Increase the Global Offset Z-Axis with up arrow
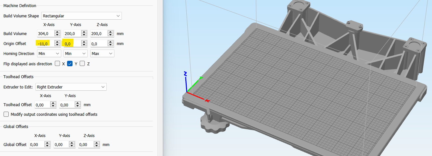Viewport: 432px width, 156px height. tap(97, 143)
